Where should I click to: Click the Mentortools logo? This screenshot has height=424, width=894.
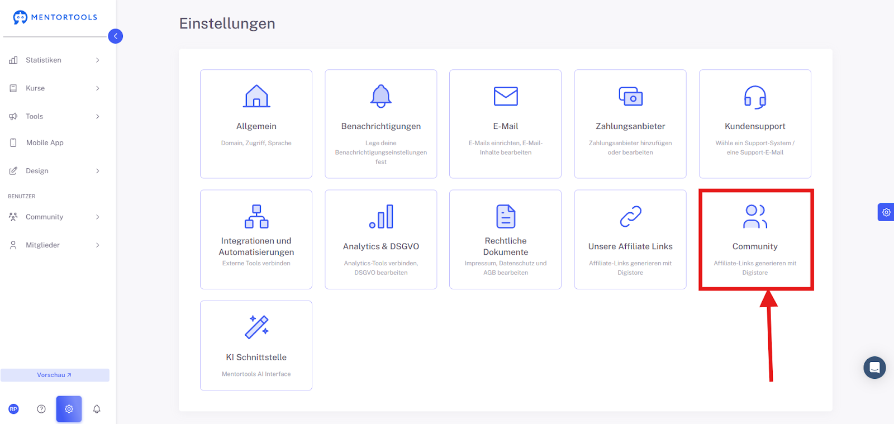[55, 17]
